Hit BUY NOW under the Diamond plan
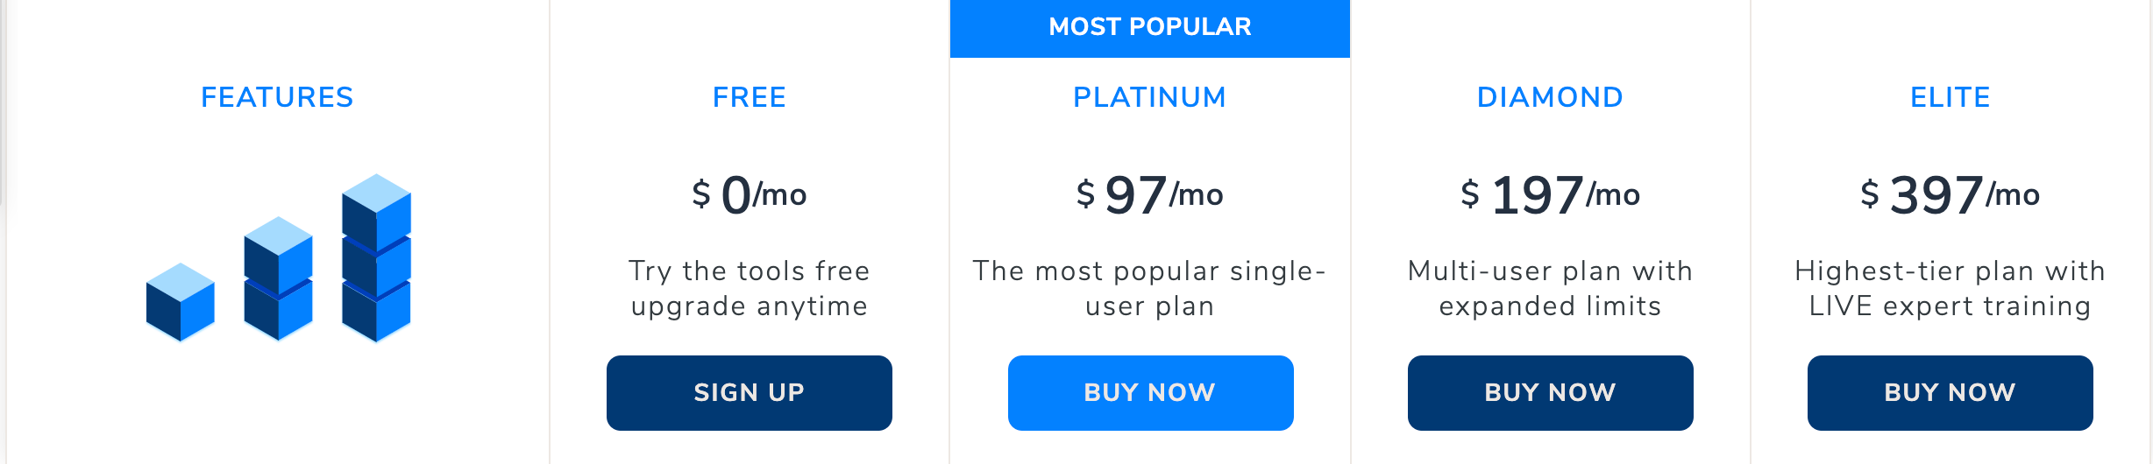This screenshot has width=2153, height=464. click(x=1550, y=393)
